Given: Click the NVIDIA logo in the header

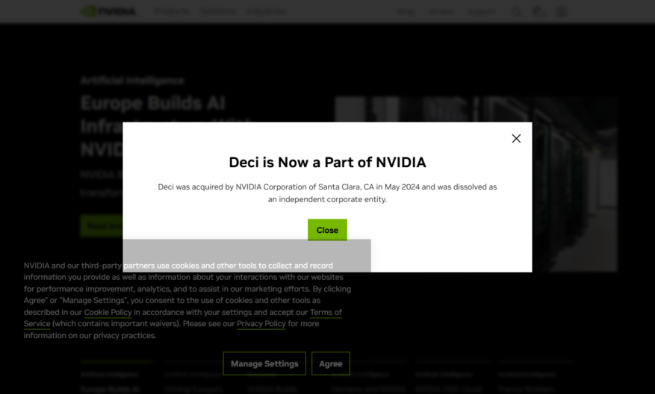Looking at the screenshot, I should click(x=108, y=11).
